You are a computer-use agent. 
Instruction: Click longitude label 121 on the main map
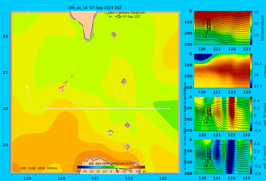click(x=95, y=178)
